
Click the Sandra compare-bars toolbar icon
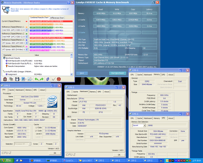pos(11,79)
